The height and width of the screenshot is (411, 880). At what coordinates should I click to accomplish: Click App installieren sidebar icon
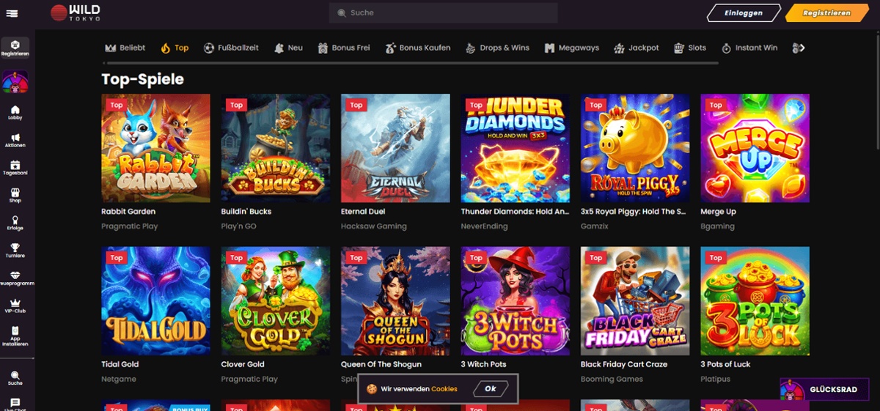(x=15, y=336)
